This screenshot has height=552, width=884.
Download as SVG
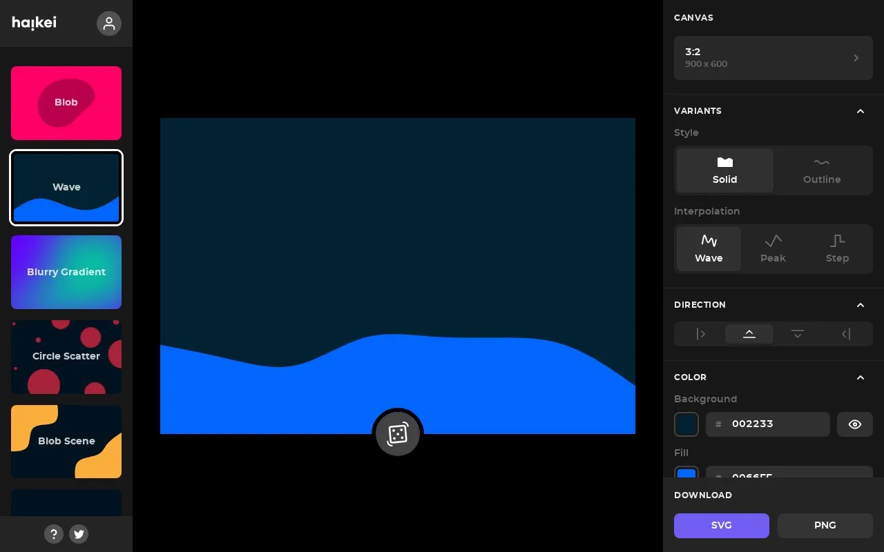(x=722, y=526)
